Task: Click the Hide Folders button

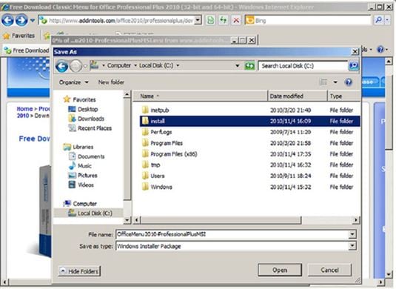Action: pyautogui.click(x=79, y=271)
